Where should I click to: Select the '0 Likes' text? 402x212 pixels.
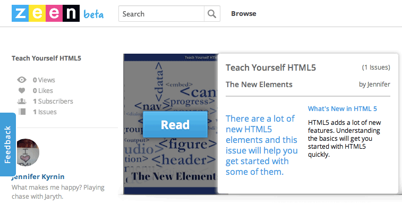click(43, 91)
